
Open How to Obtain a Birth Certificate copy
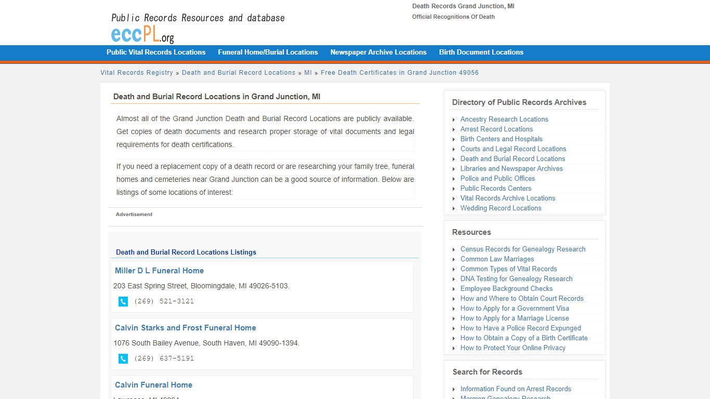[524, 338]
